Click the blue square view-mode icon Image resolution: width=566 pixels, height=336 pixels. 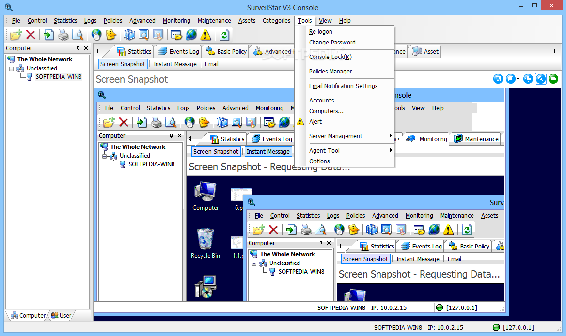[x=510, y=79]
